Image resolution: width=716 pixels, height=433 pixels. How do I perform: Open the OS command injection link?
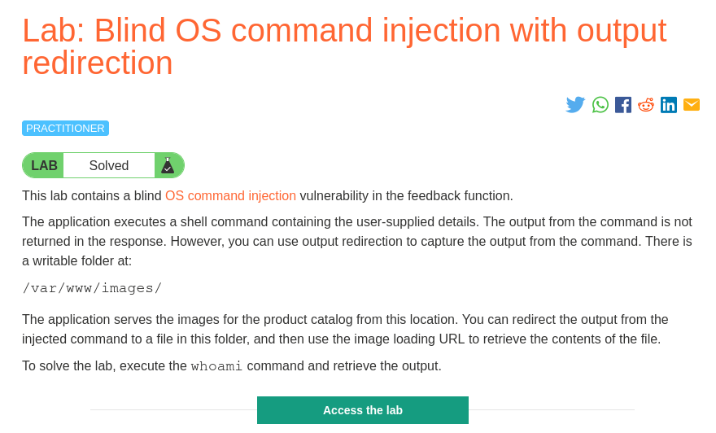[230, 196]
